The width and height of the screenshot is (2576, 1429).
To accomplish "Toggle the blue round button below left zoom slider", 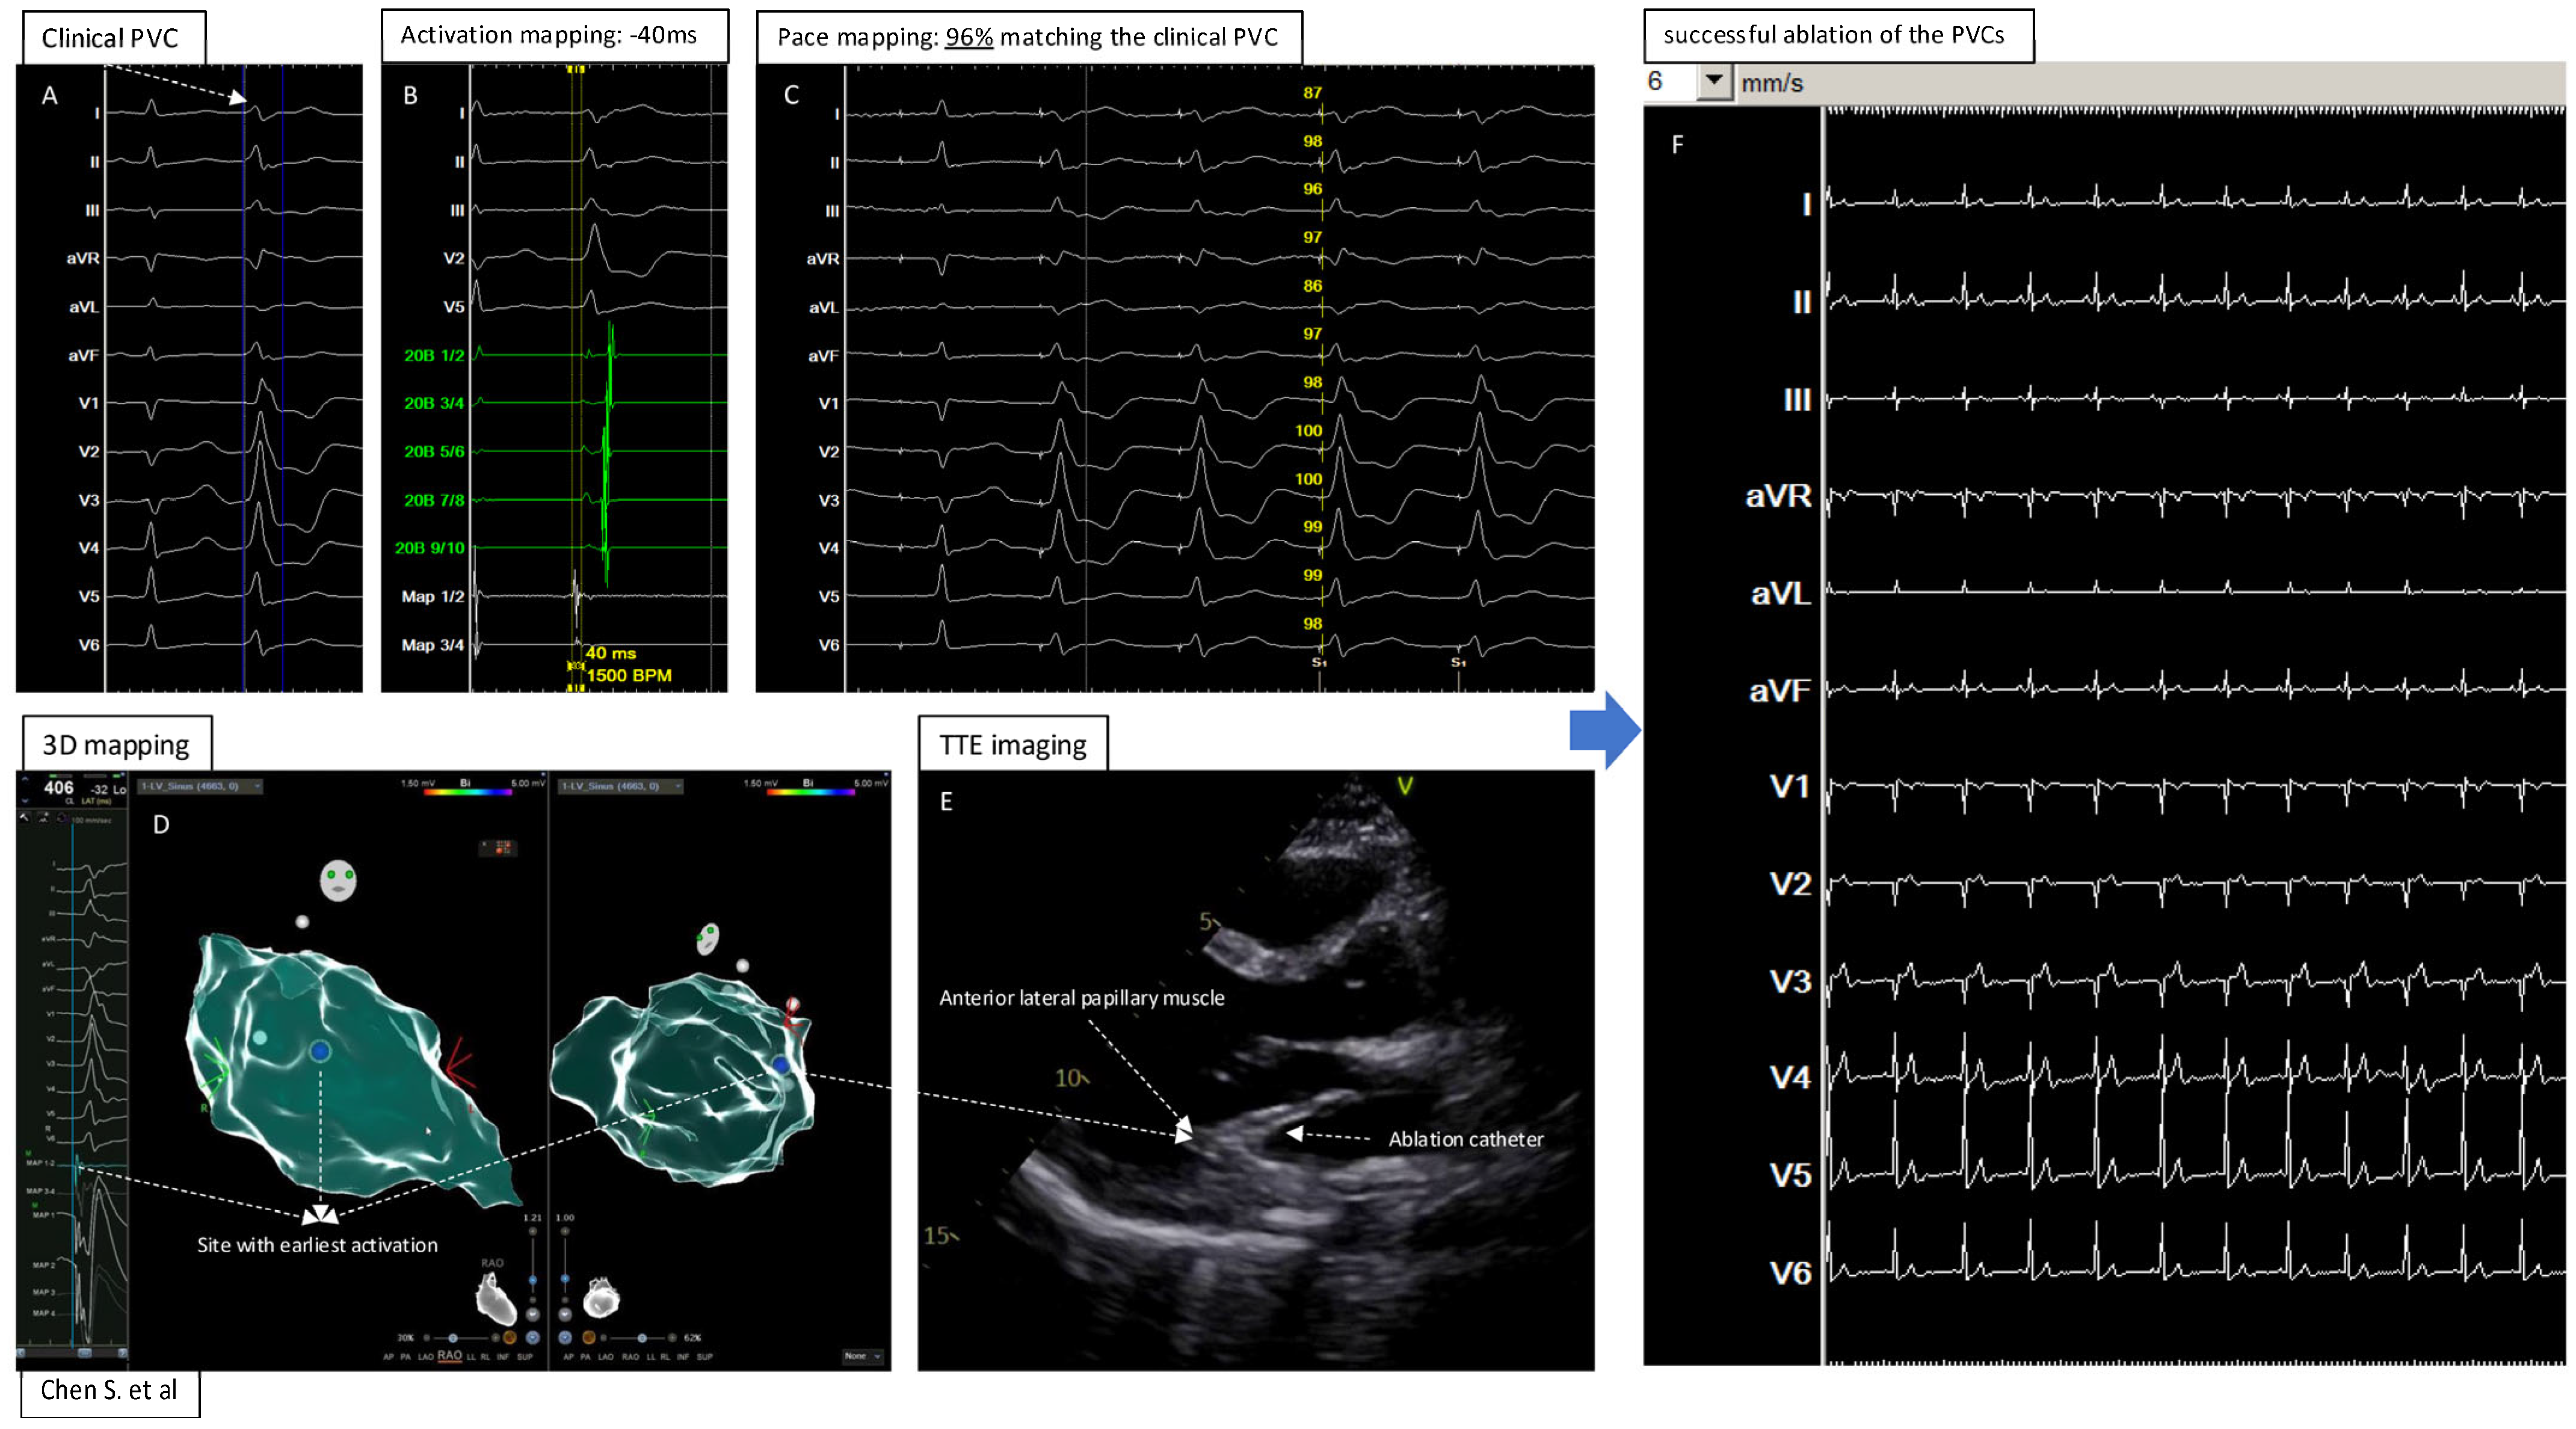I will 533,1338.
